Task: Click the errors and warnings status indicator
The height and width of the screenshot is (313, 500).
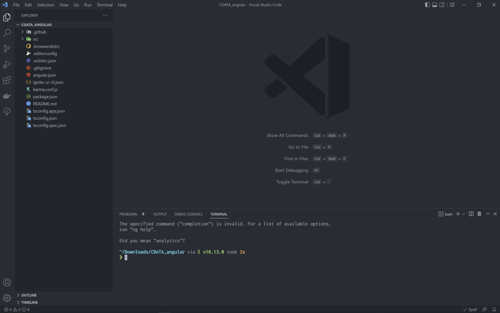Action: pyautogui.click(x=17, y=310)
